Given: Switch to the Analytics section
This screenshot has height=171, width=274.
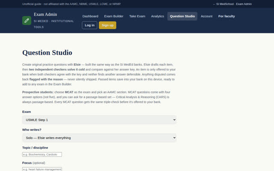Looking at the screenshot, I should click(x=158, y=16).
